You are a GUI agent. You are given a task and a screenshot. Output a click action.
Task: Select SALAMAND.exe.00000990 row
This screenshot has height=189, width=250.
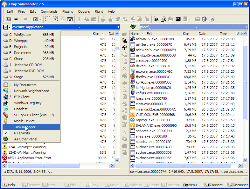tap(186, 125)
